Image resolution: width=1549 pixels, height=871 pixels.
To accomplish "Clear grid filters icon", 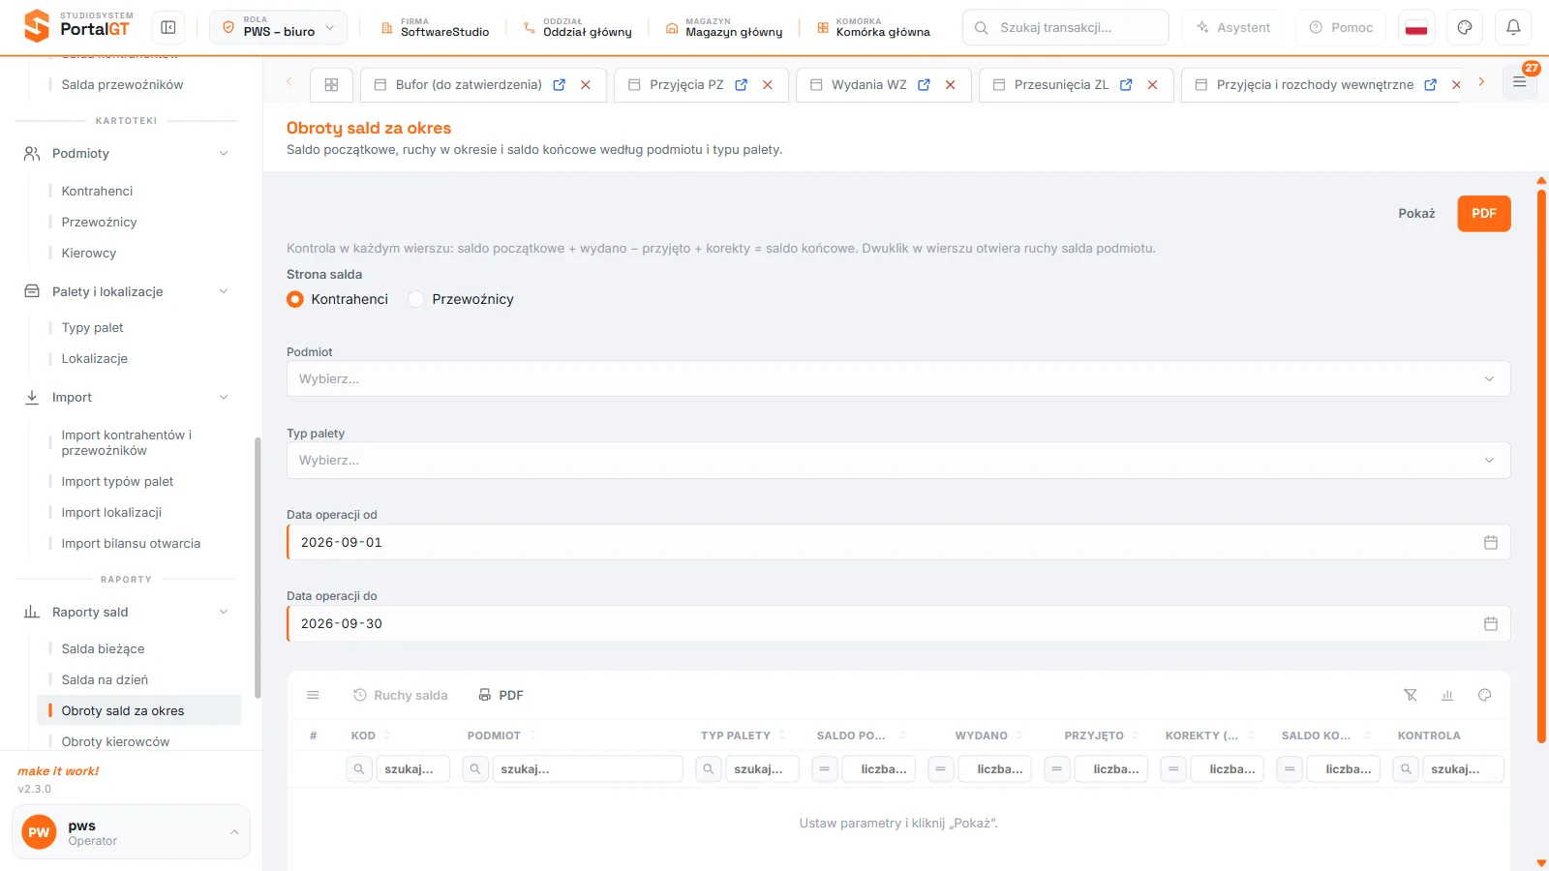I will pyautogui.click(x=1411, y=695).
